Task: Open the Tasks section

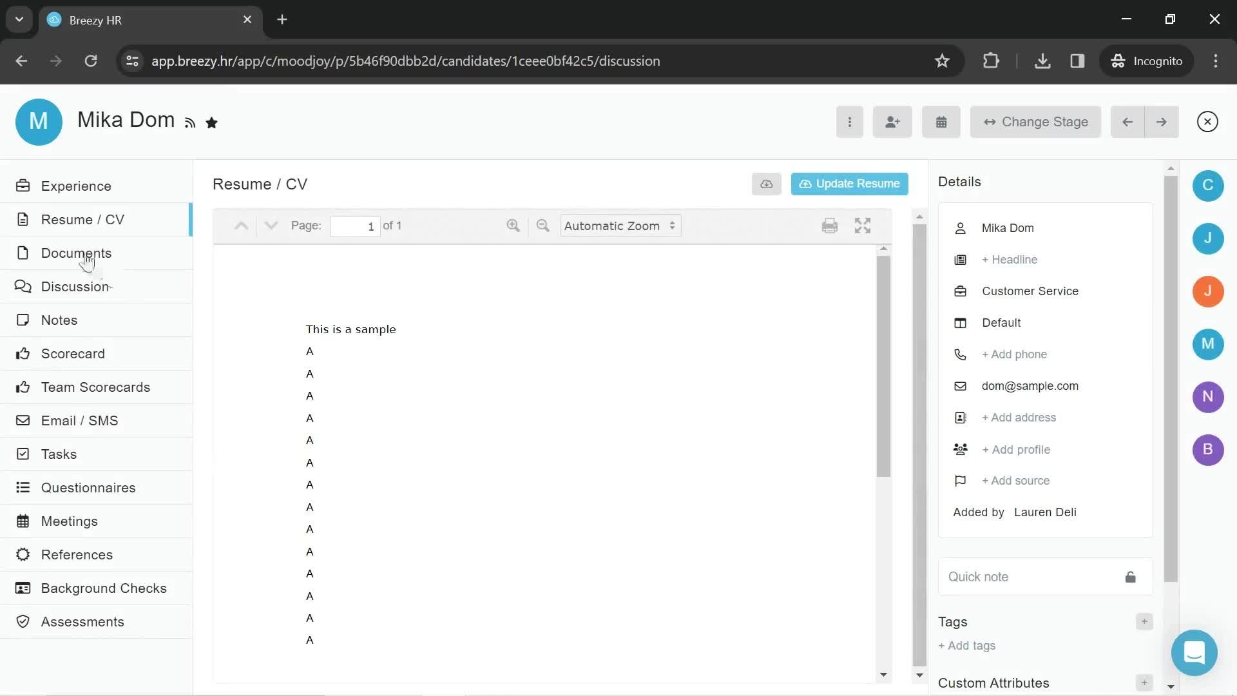Action: pos(97,454)
